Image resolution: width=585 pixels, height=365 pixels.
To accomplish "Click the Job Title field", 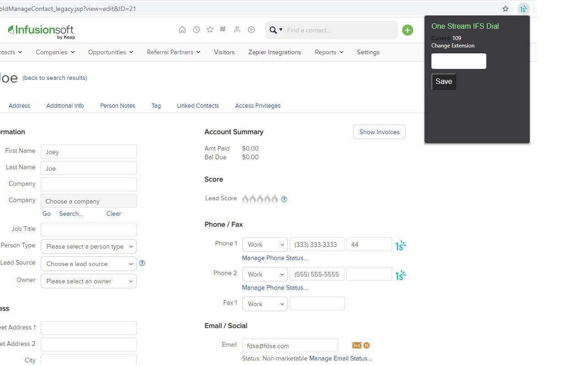I will (x=89, y=229).
